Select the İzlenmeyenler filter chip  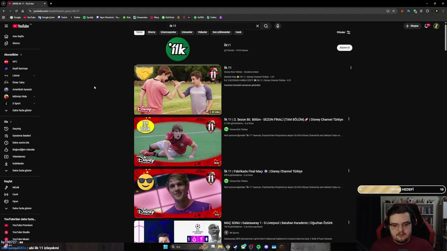(168, 32)
